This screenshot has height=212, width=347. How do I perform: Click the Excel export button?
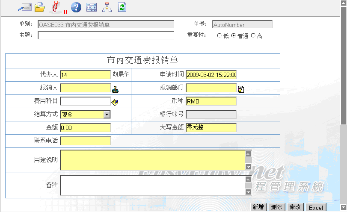[316, 208]
